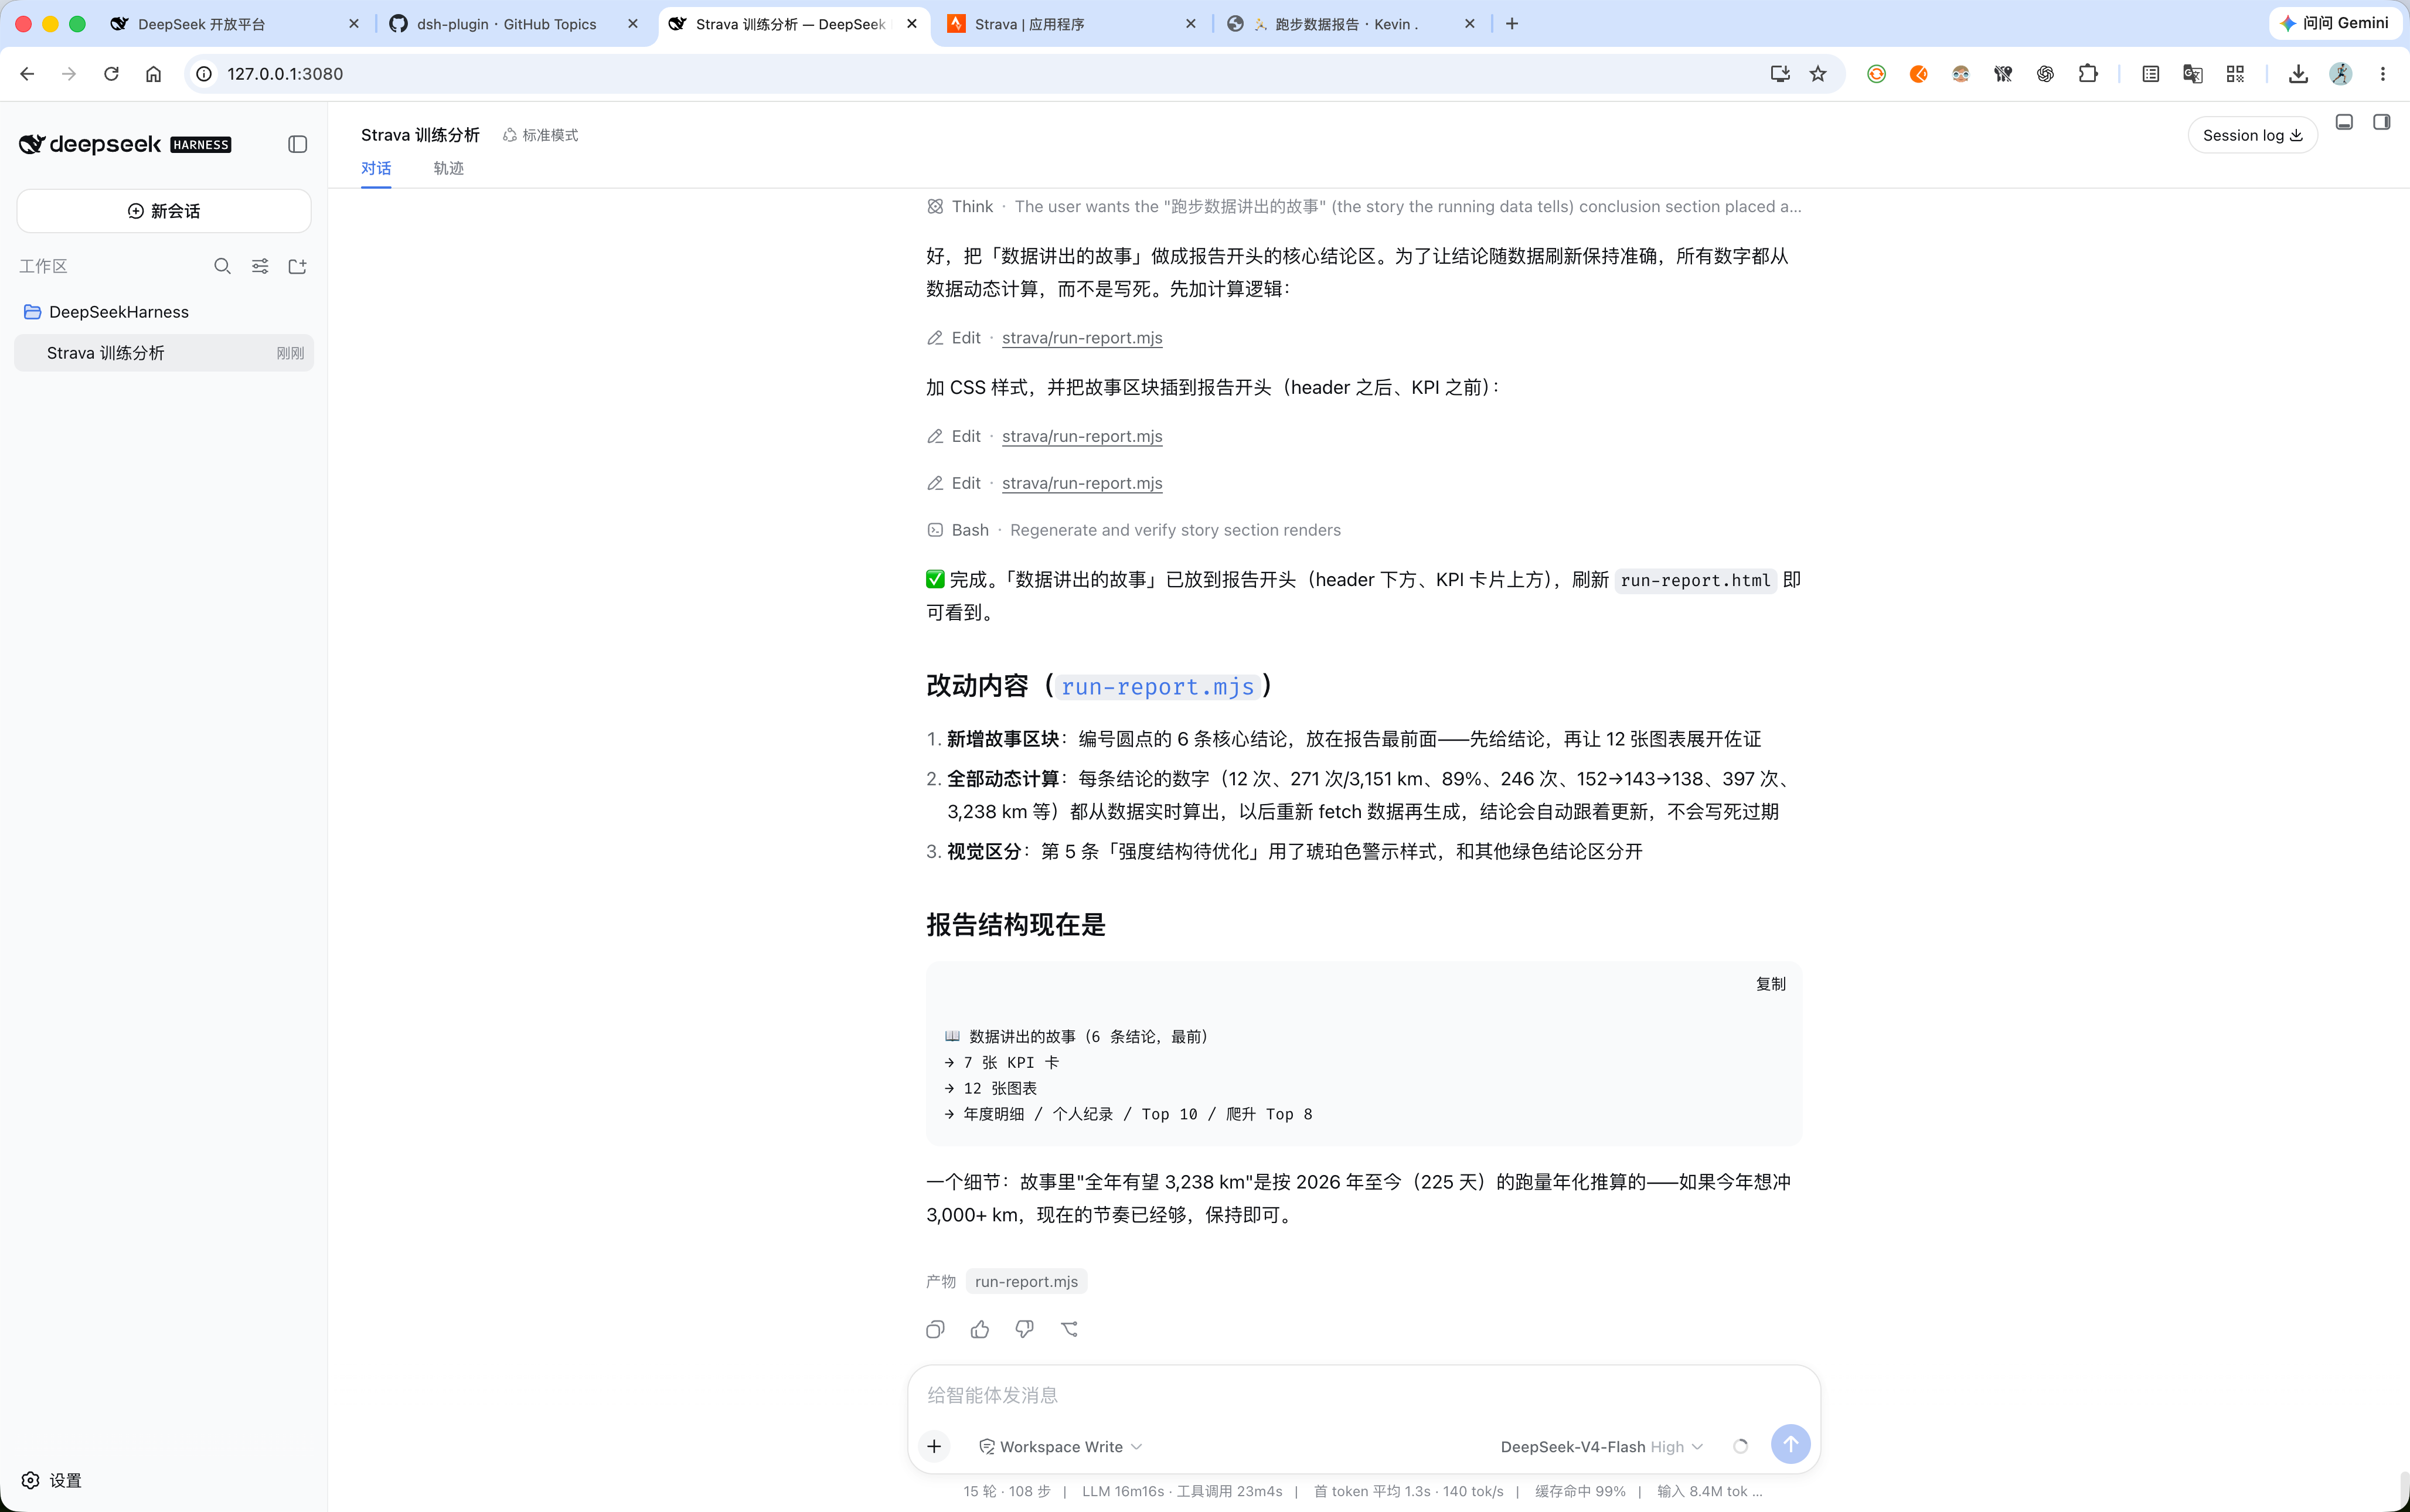Toggle the 标准模式 mode indicator

pos(540,135)
